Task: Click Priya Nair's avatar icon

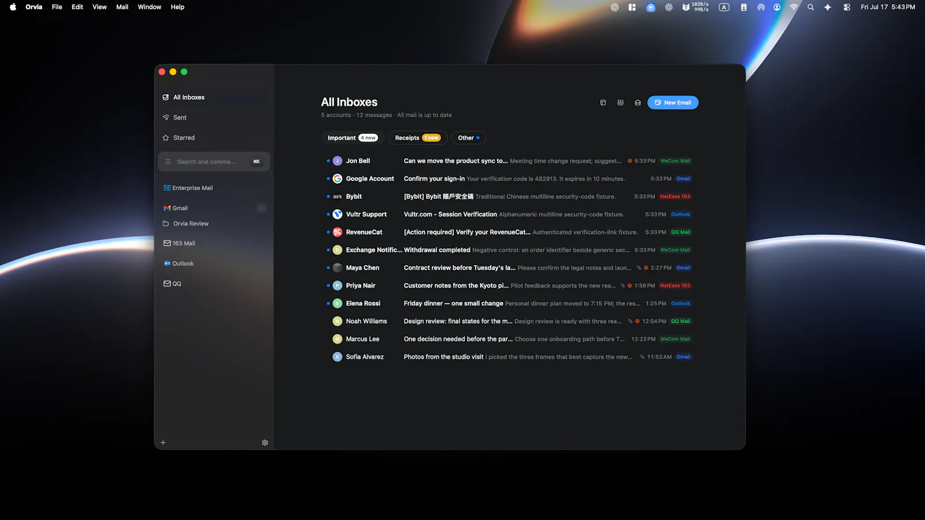Action: coord(338,286)
